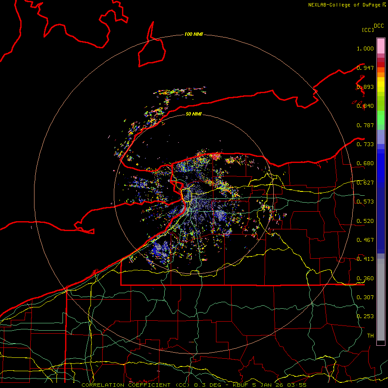Image resolution: width=388 pixels, height=388 pixels.
Task: Click the 0.840 scale value
Action: pos(365,106)
